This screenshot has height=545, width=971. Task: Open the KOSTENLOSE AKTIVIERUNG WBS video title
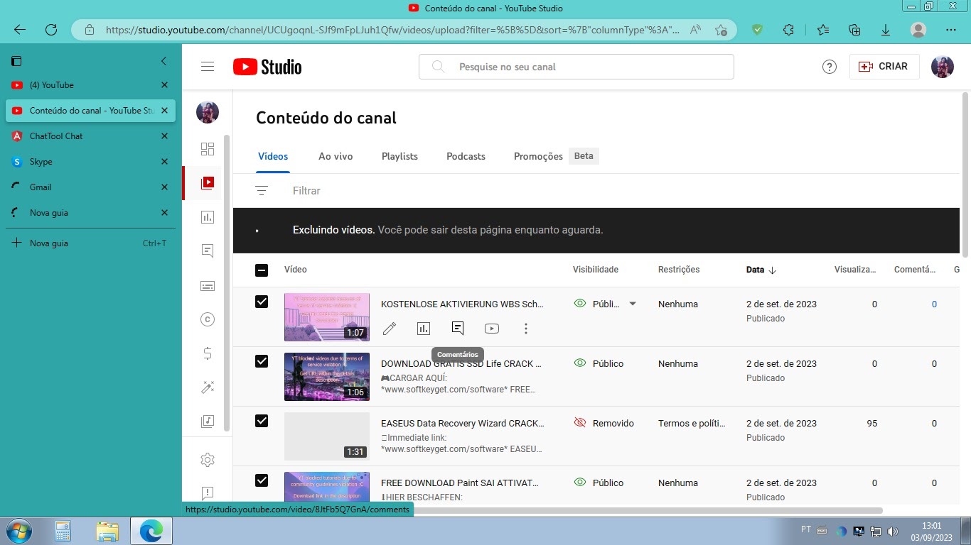click(x=462, y=304)
